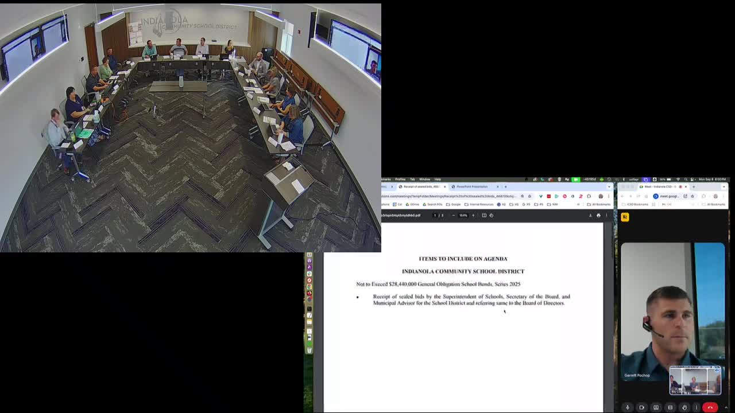Click the PDF zoom percentage field
735x413 pixels.
[463, 215]
